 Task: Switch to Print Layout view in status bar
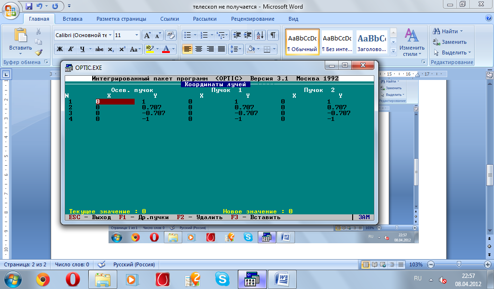point(366,264)
